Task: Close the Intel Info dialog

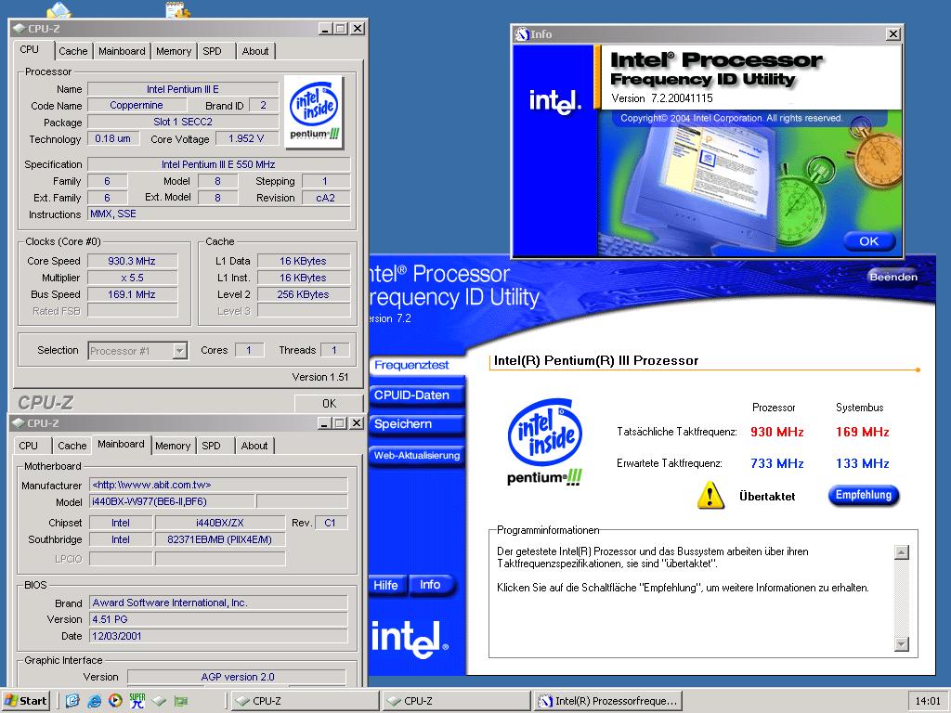Action: point(892,34)
